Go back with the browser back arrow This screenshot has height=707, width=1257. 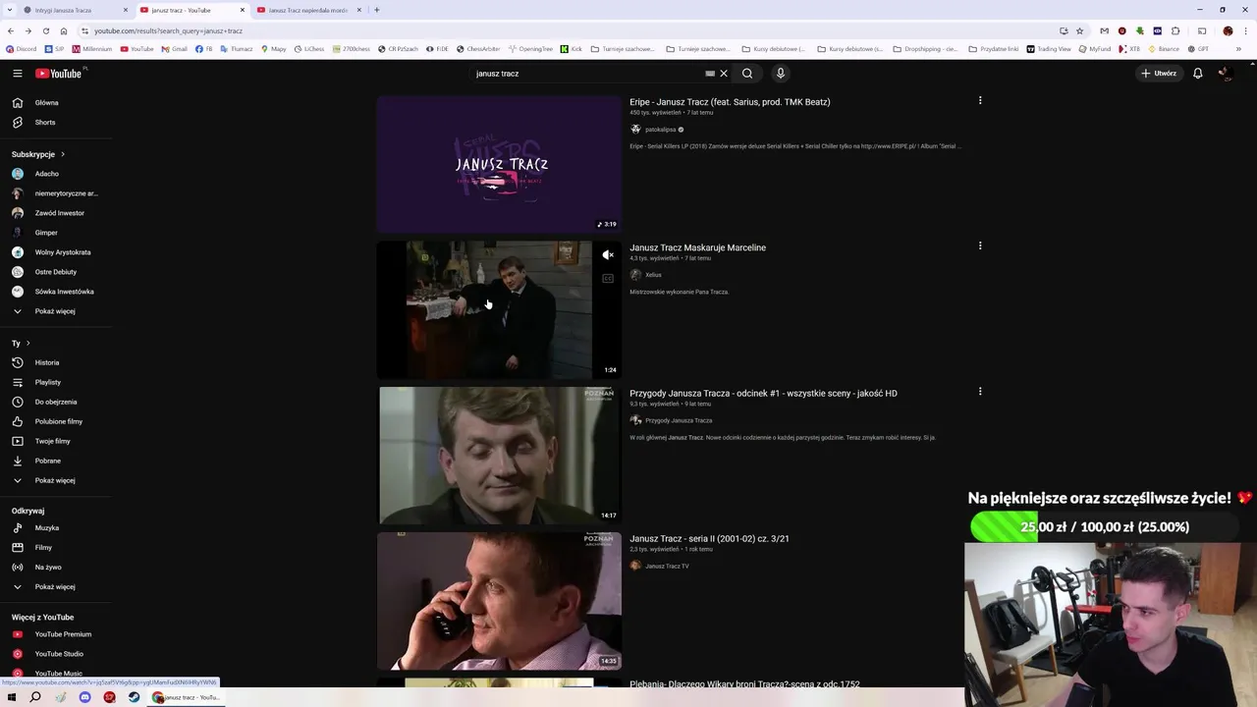11,30
